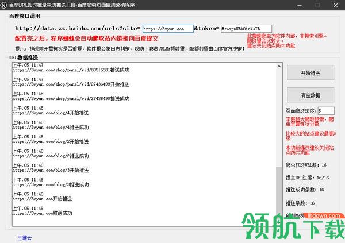The image size is (345, 243).
Task: Click the 清空数据 button
Action: pyautogui.click(x=310, y=95)
